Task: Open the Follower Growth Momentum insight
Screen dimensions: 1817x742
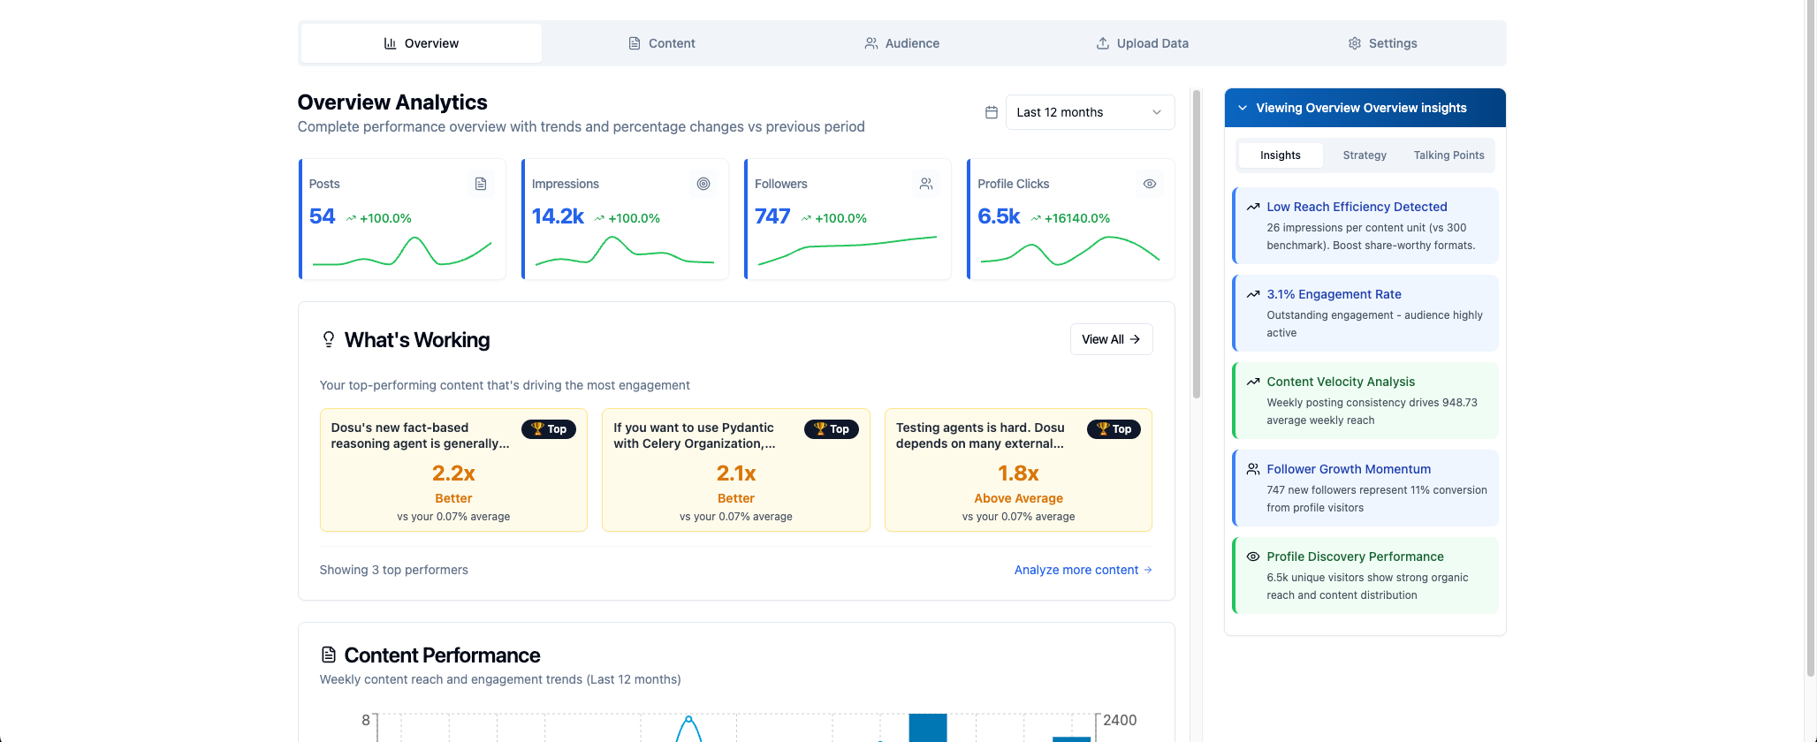Action: pos(1365,488)
